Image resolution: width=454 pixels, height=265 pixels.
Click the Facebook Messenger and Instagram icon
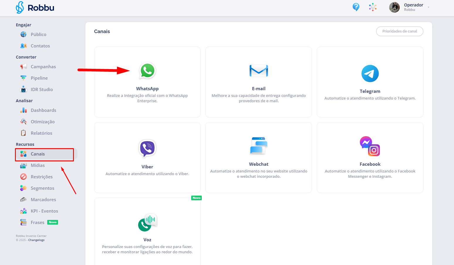pyautogui.click(x=370, y=146)
